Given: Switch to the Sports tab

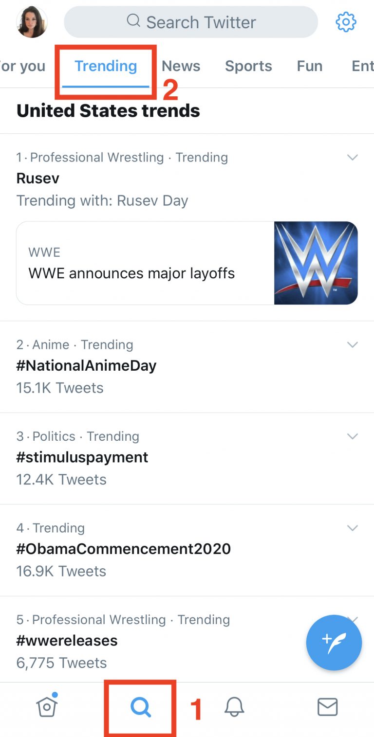Looking at the screenshot, I should click(x=248, y=66).
